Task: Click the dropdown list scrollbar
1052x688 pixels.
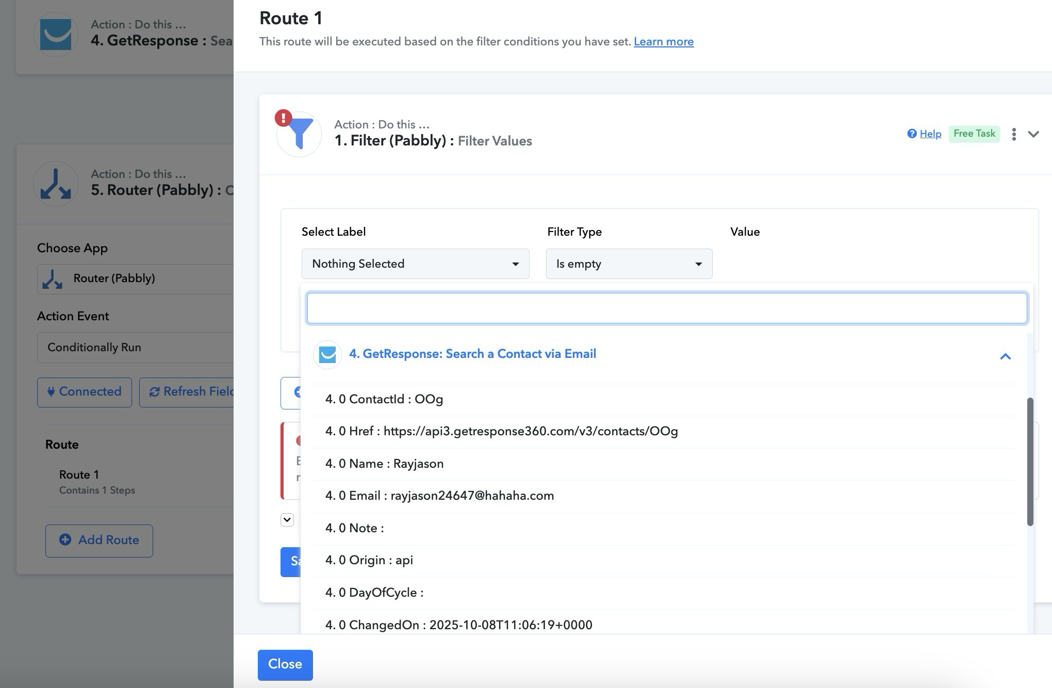Action: (1030, 462)
